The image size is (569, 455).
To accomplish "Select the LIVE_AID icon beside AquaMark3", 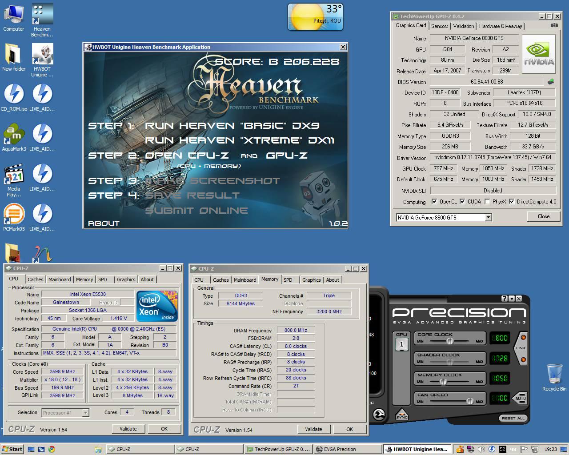I will (x=42, y=138).
